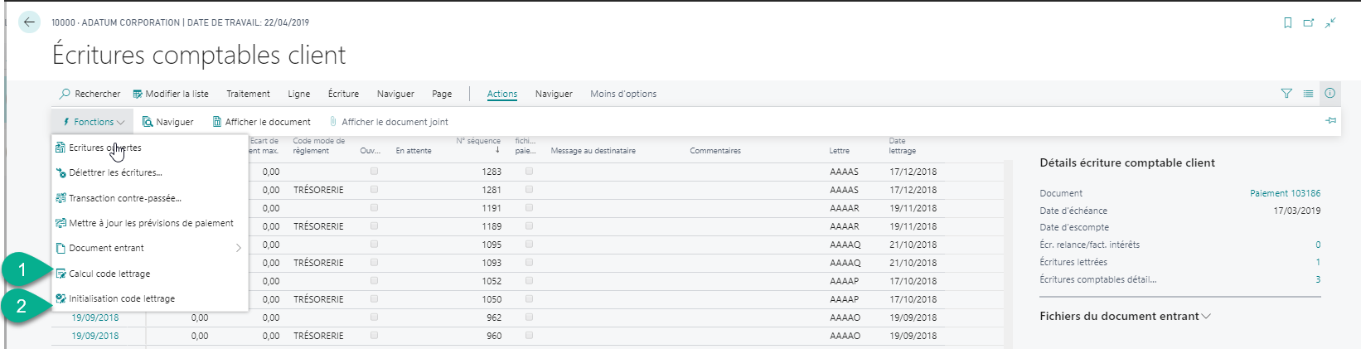Toggle the info FactBox pane icon
This screenshot has height=349, width=1361.
pos(1330,94)
